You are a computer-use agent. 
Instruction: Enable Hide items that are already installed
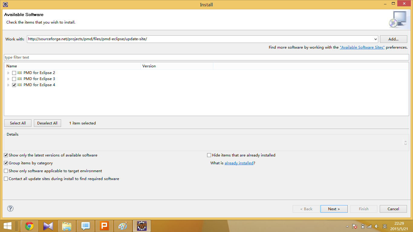click(x=209, y=155)
